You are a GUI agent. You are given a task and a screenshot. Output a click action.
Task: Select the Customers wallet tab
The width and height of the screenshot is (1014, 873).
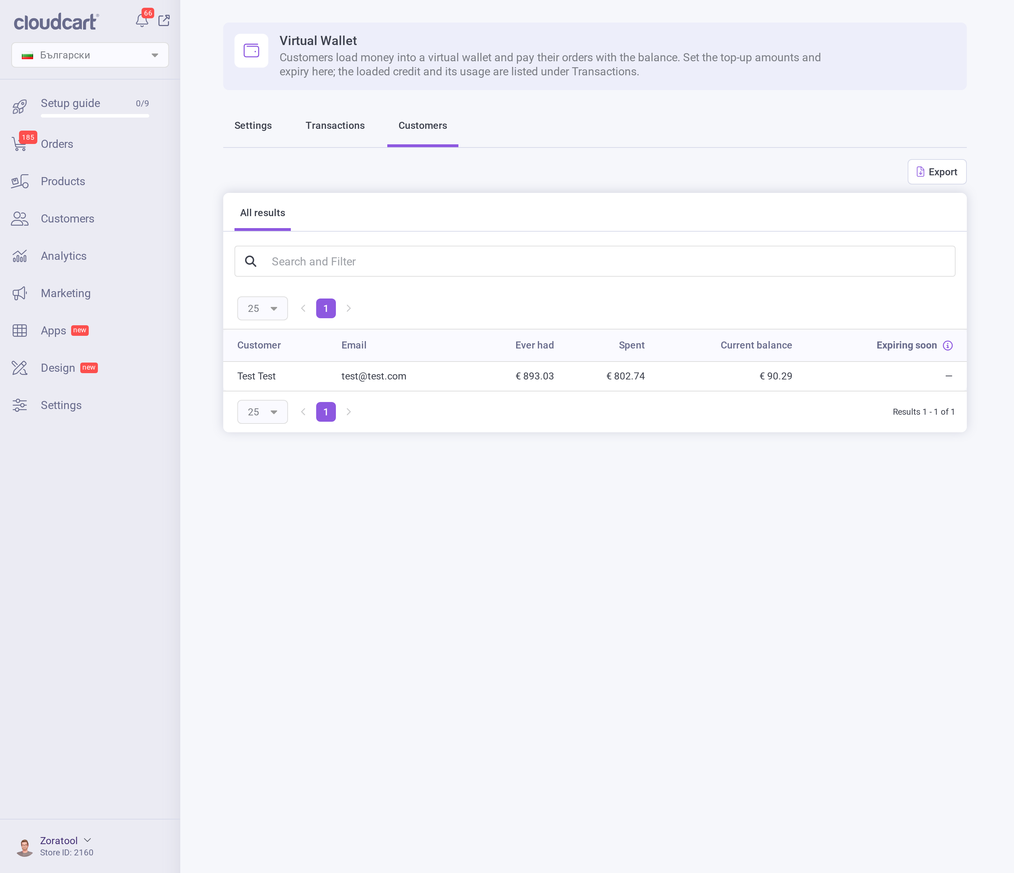[423, 126]
